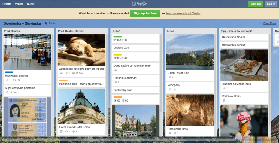Click clock icon on Kúpiť cestovné poistenie card
279x143 pixels.
[7, 93]
